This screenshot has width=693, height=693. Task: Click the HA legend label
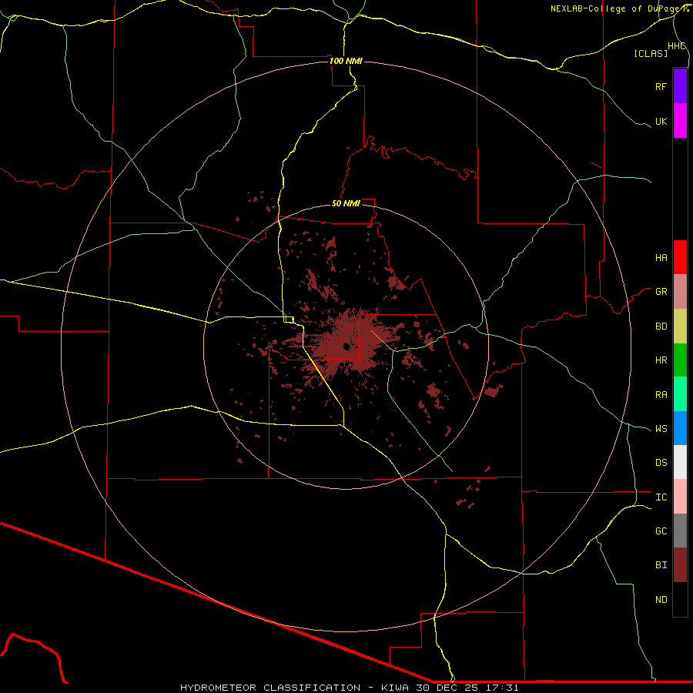click(x=661, y=258)
